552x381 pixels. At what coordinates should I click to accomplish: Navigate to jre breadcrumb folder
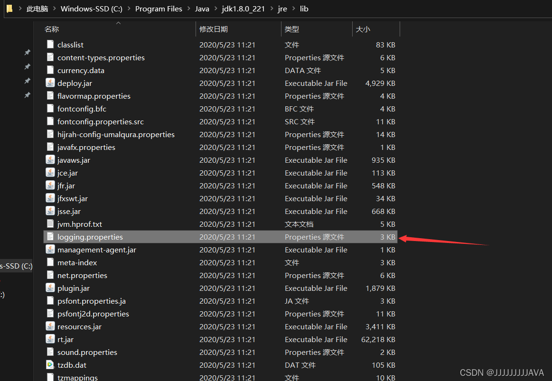point(282,9)
